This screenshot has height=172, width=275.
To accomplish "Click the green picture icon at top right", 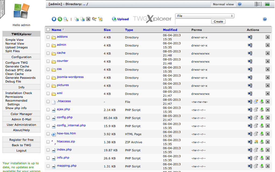I will (267, 4).
